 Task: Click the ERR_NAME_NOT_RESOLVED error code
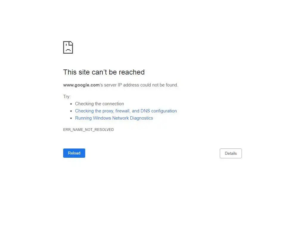88,130
